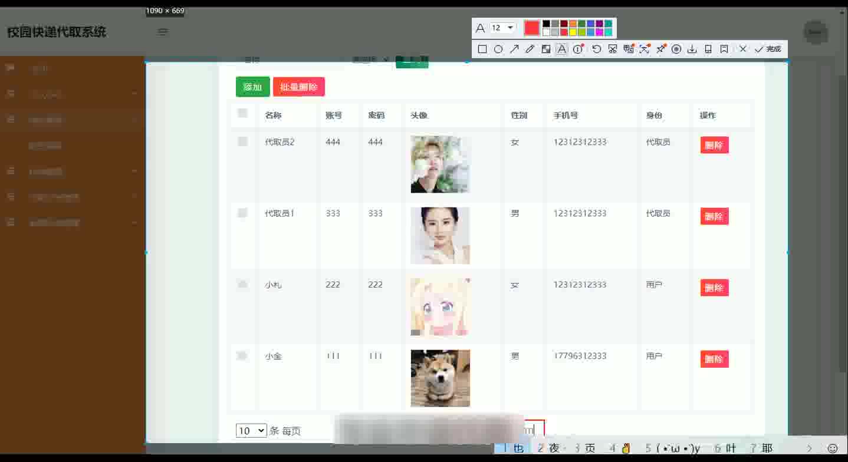
Task: Open the 小金 shiba dog avatar
Action: pos(440,378)
